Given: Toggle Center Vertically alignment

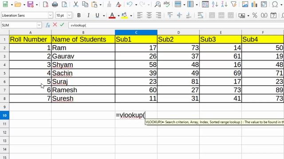Looking at the screenshot, I should [x=179, y=15].
